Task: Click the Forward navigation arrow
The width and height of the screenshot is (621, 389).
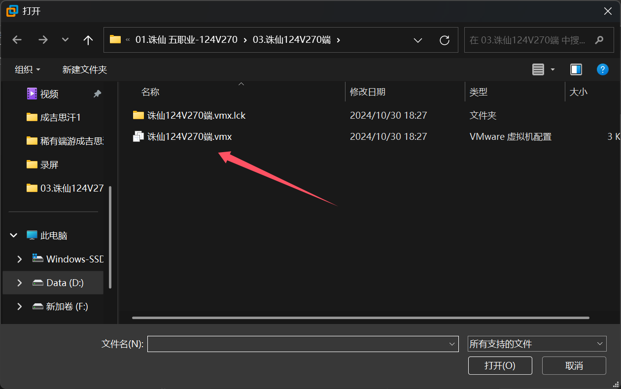Action: tap(43, 40)
